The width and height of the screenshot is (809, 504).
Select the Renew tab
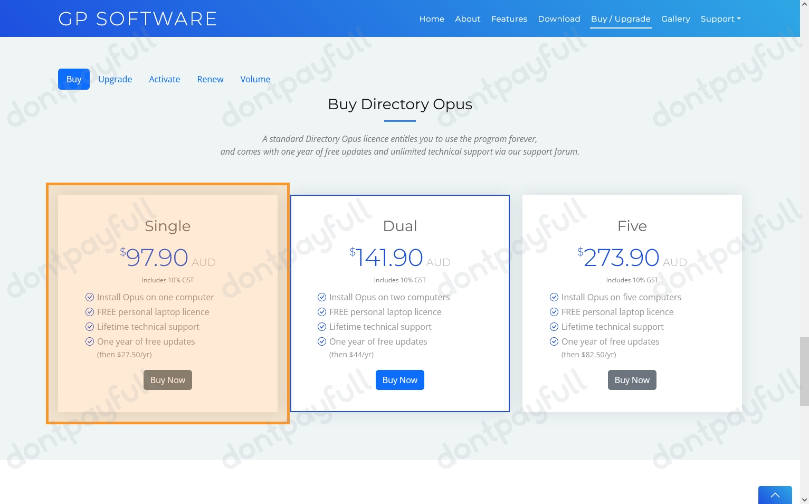pyautogui.click(x=210, y=79)
